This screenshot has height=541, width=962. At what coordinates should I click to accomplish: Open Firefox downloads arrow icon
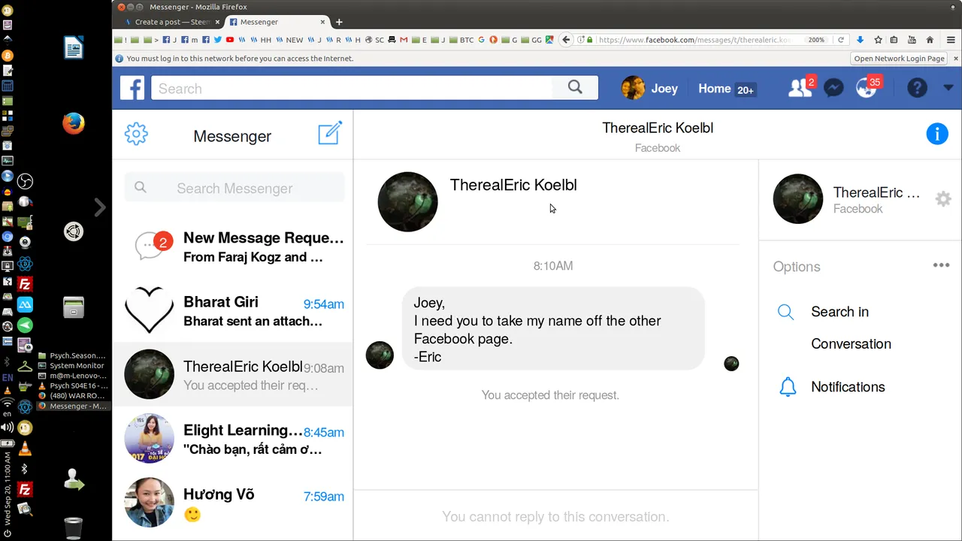pyautogui.click(x=860, y=40)
